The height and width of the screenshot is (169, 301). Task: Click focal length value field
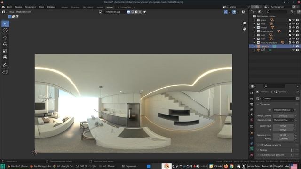(283, 116)
